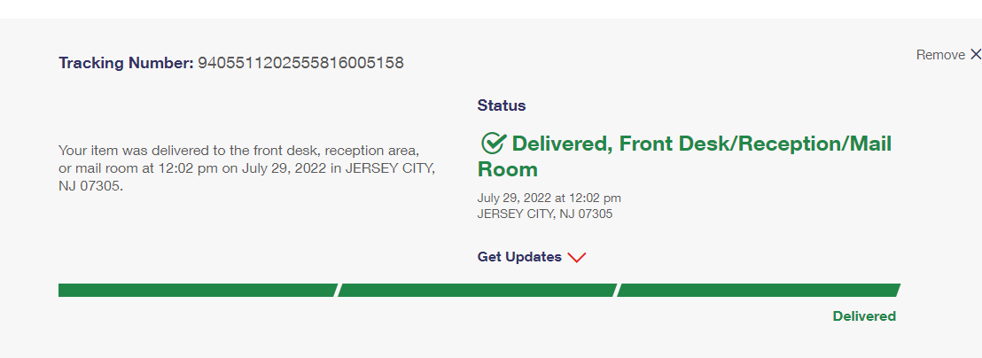
Task: Expand the red chevron next to Get Updates
Action: click(x=577, y=257)
